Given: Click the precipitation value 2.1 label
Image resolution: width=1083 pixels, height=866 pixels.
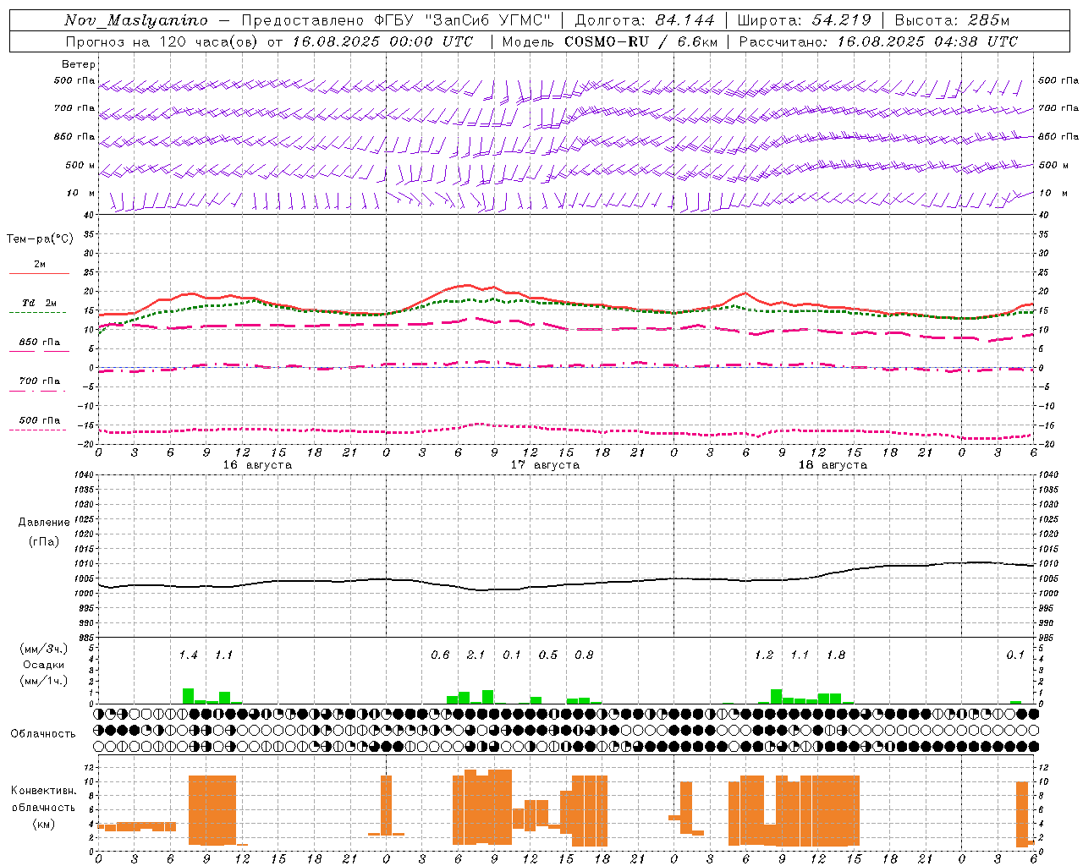Looking at the screenshot, I should (476, 655).
